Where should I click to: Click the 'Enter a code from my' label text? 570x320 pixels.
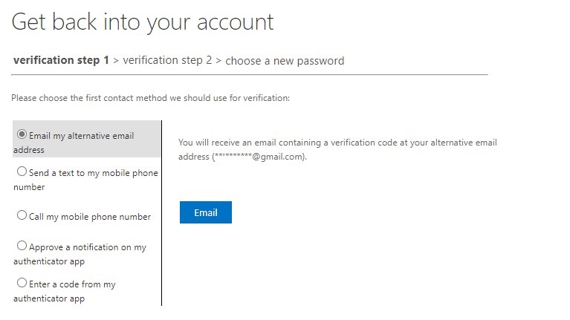coord(71,284)
